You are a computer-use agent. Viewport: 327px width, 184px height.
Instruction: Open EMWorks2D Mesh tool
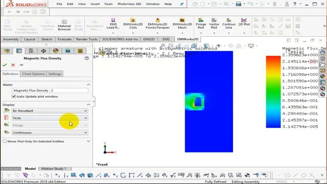182,24
